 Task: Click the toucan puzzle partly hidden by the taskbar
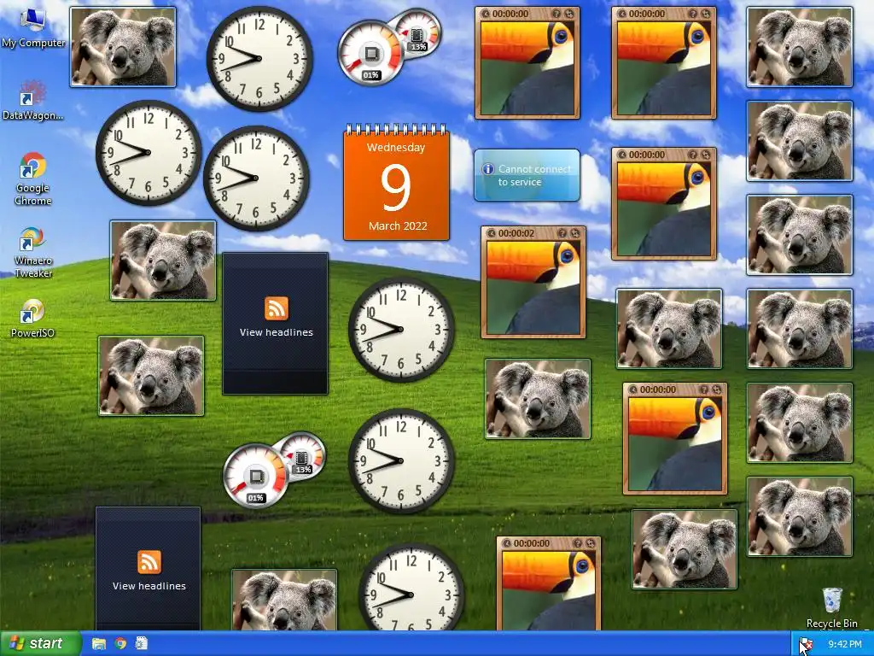tap(549, 583)
